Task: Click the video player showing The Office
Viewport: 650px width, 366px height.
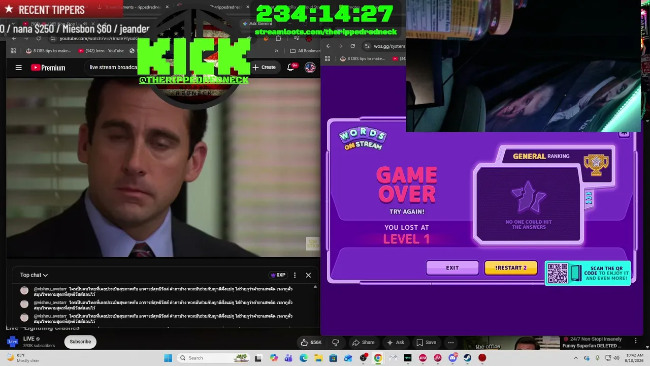Action: (x=163, y=168)
